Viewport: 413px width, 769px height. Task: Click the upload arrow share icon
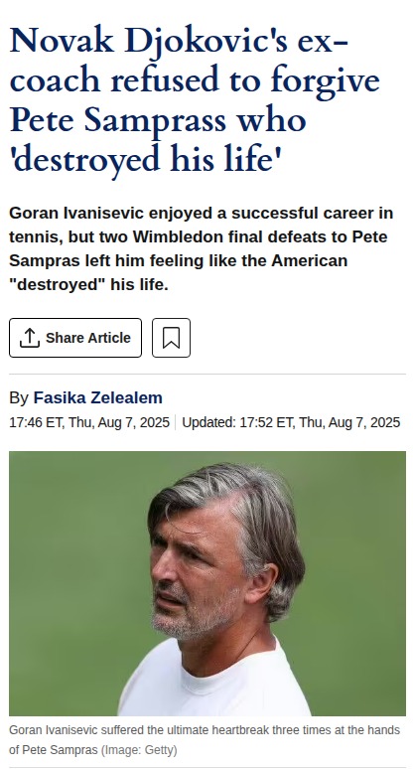pyautogui.click(x=30, y=338)
